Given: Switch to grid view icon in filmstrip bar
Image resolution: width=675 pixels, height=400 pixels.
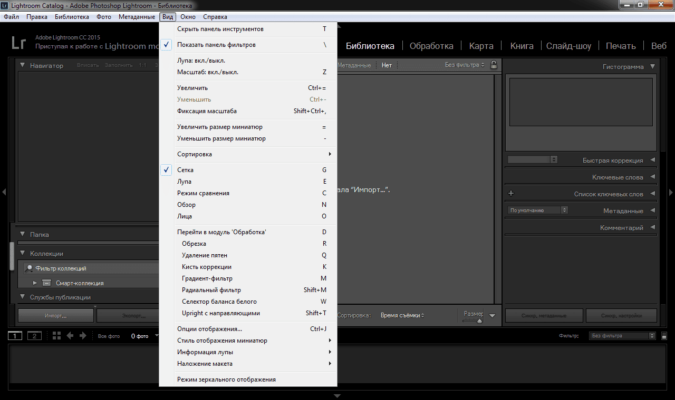Looking at the screenshot, I should pyautogui.click(x=57, y=336).
